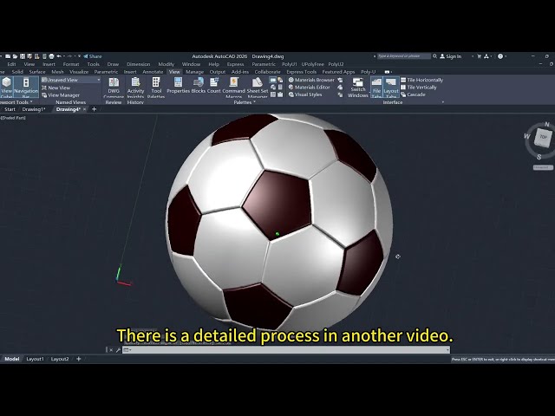Toggle Layout Tabs display
555x416 pixels.
tap(391, 87)
